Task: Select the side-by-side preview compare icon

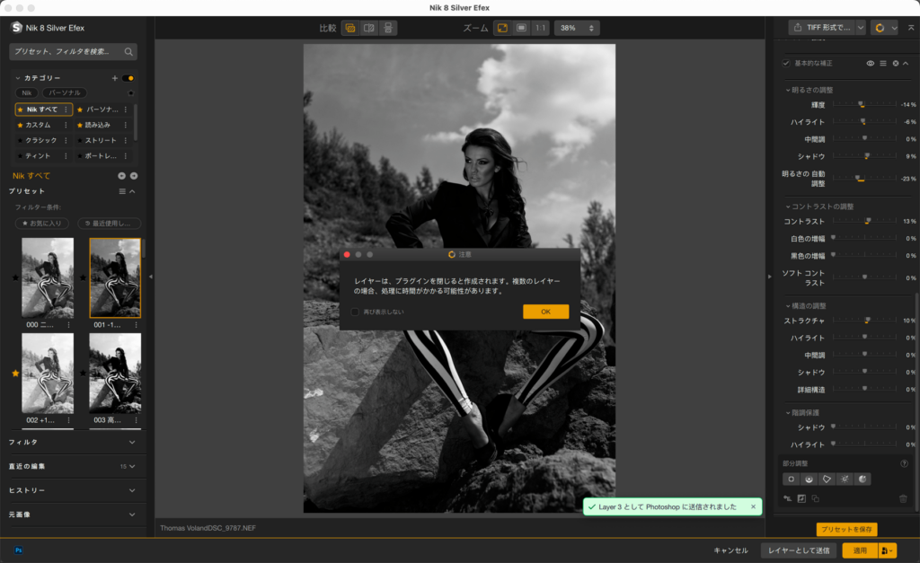Action: [388, 28]
